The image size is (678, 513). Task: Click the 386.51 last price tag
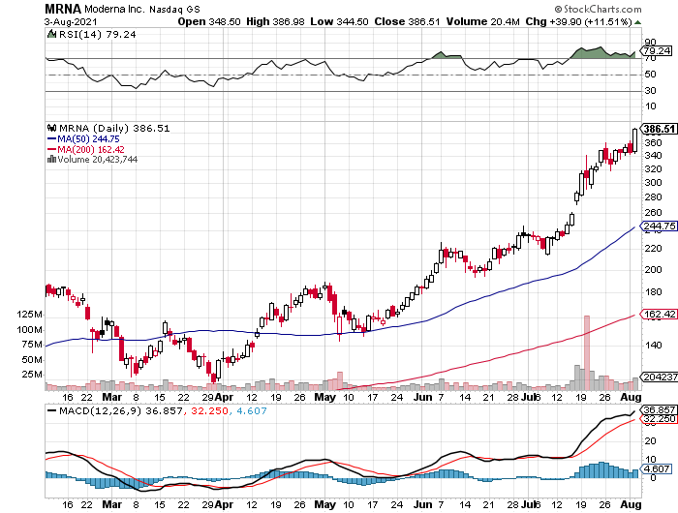click(x=659, y=129)
